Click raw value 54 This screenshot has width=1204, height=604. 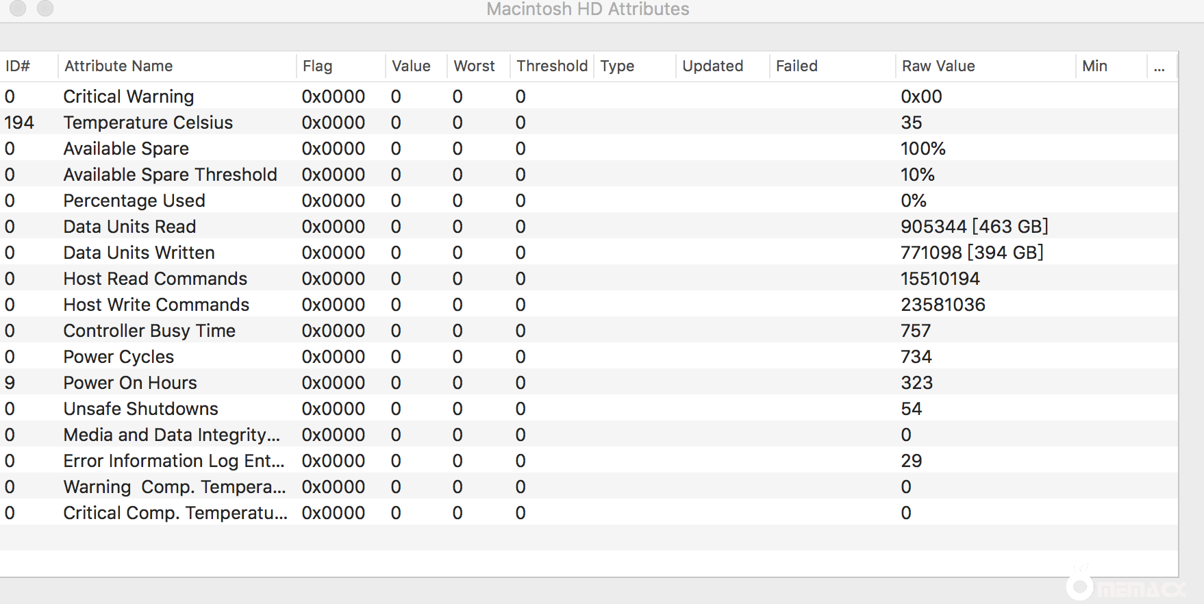pos(912,409)
